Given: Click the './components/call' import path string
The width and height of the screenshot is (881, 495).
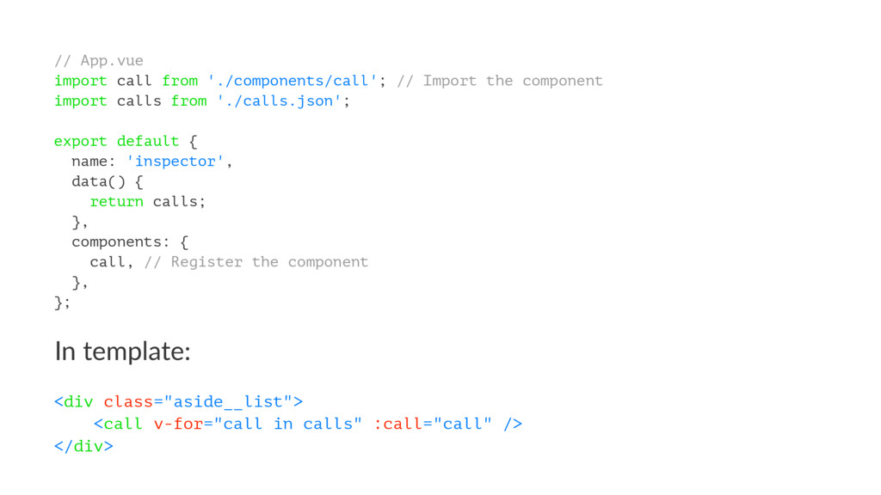Looking at the screenshot, I should (x=293, y=81).
